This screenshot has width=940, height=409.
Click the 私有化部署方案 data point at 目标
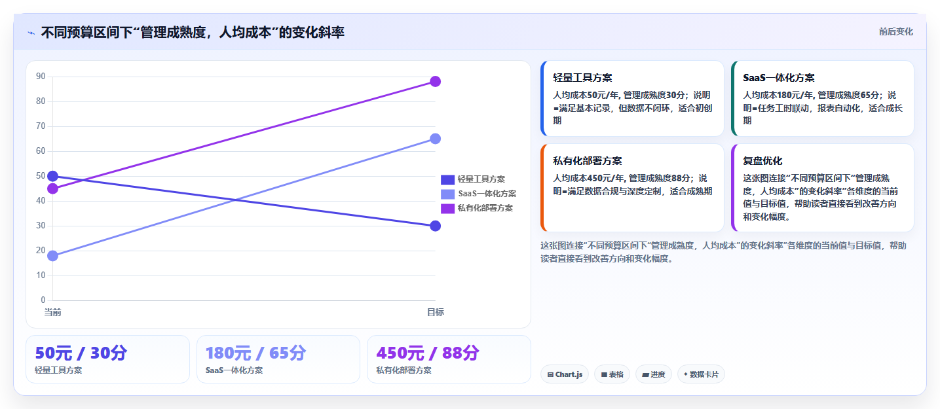click(435, 82)
